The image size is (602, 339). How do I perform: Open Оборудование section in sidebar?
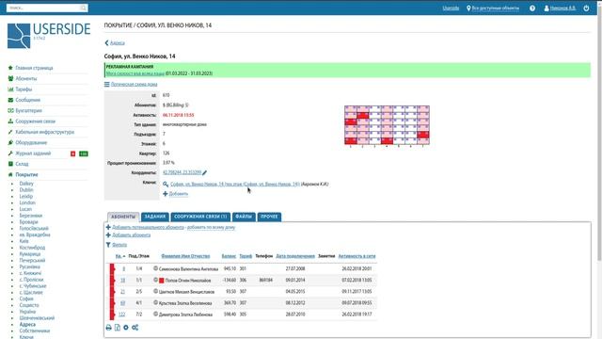(31, 142)
